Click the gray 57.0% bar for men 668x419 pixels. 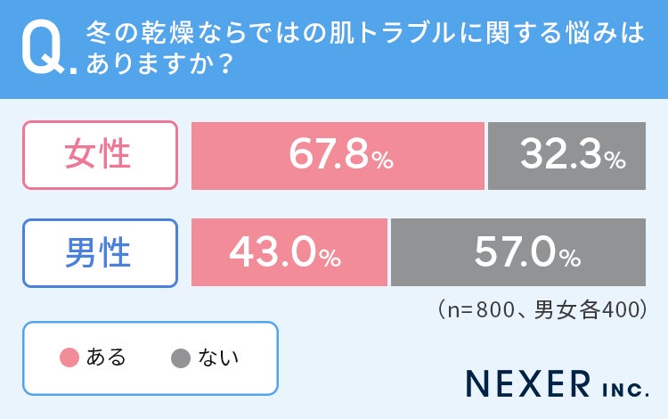(x=517, y=253)
